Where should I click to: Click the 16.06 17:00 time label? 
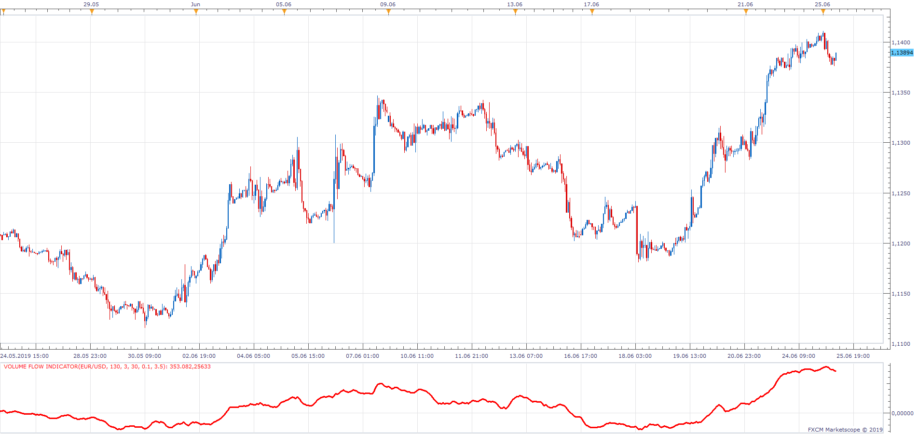(x=580, y=356)
